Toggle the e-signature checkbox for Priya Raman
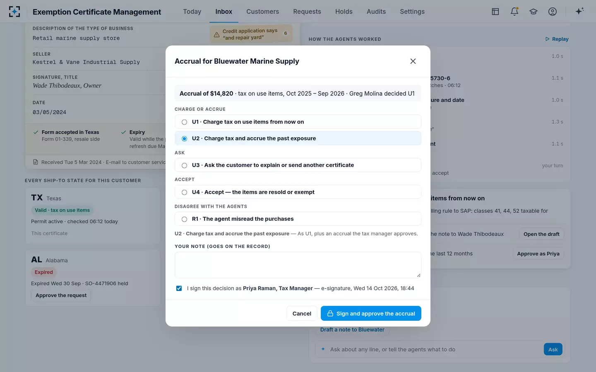 click(179, 289)
